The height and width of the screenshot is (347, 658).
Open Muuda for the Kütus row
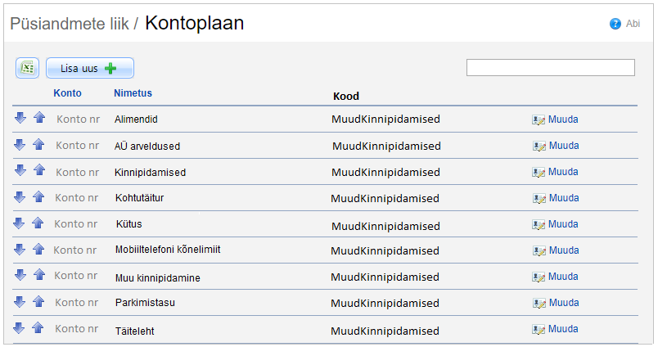(x=562, y=224)
